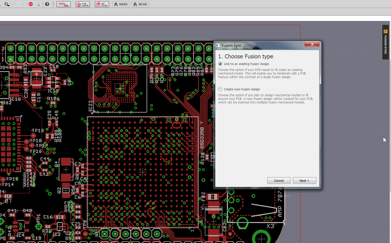The width and height of the screenshot is (391, 243).
Task: Open the zoom select dropdown tool
Action: pyautogui.click(x=7, y=4)
